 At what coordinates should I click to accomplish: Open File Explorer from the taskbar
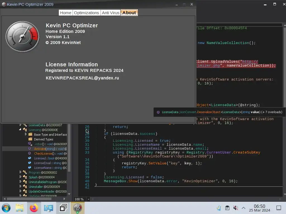pyautogui.click(x=20, y=208)
